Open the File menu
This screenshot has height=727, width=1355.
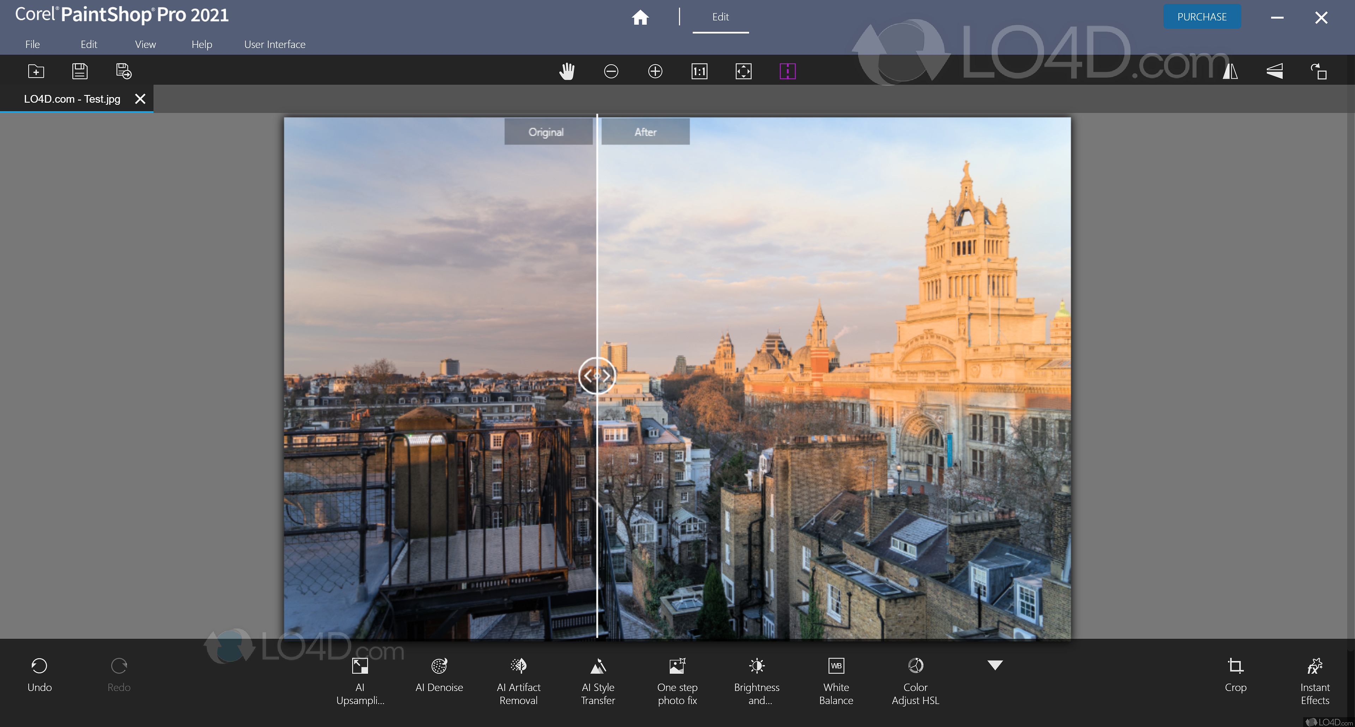click(32, 44)
